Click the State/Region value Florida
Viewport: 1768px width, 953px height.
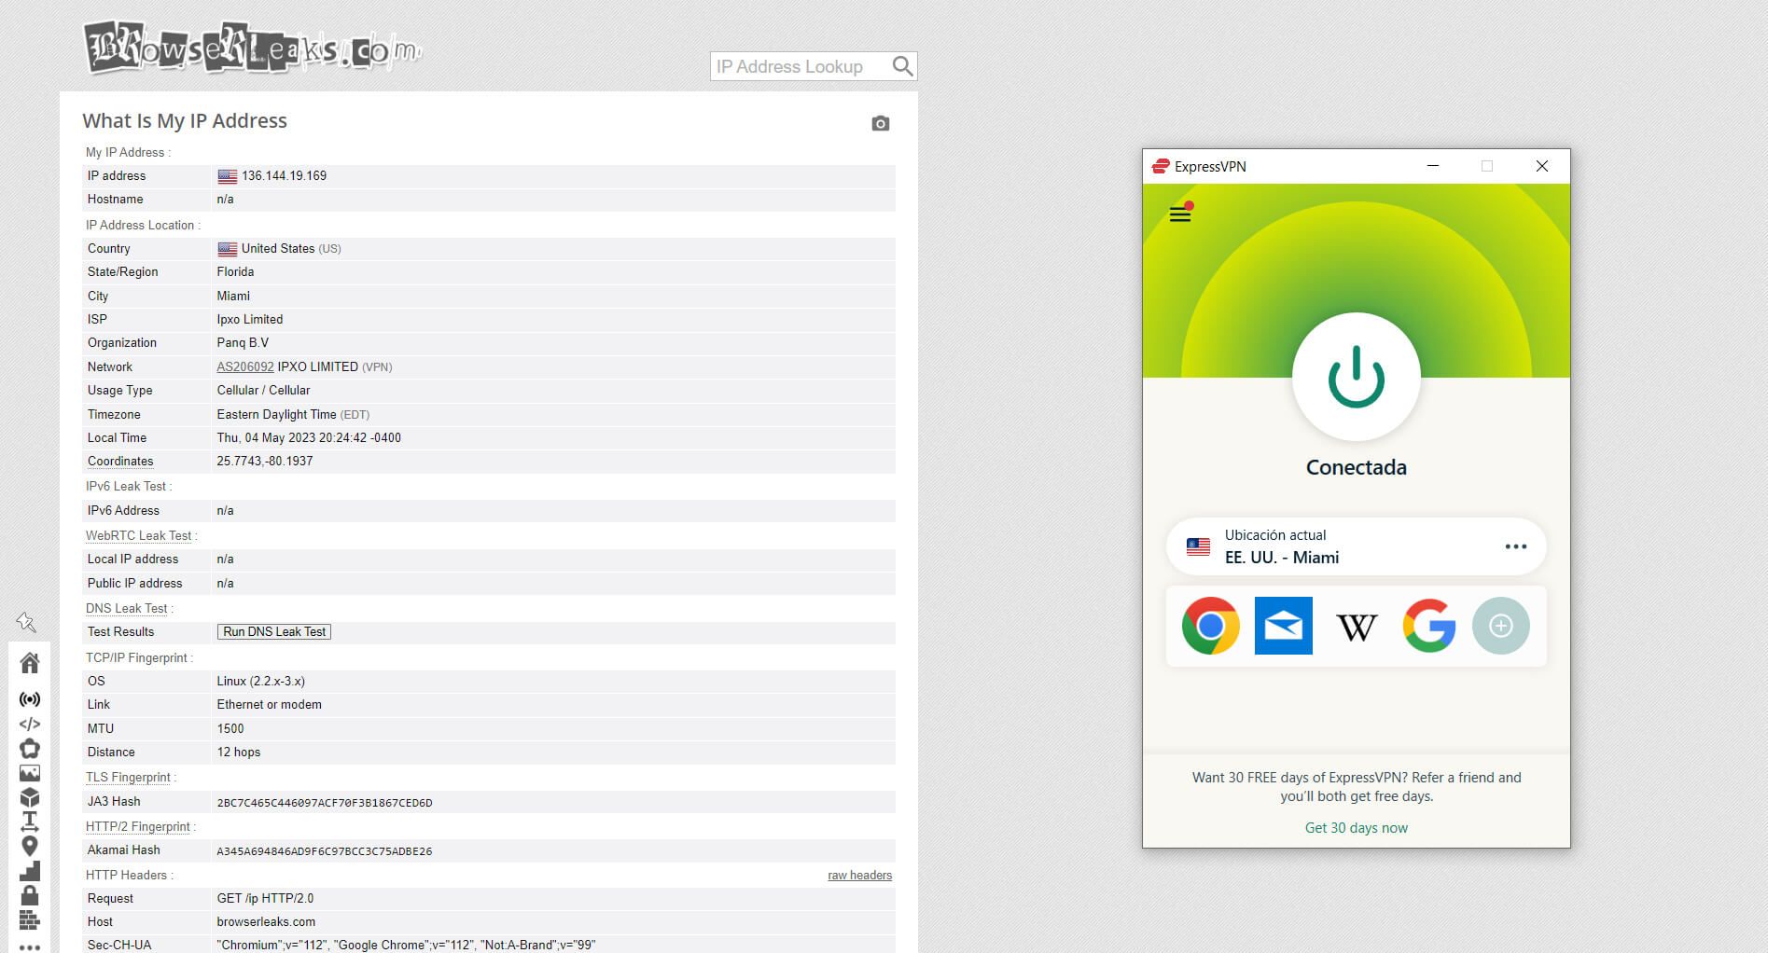coord(235,271)
